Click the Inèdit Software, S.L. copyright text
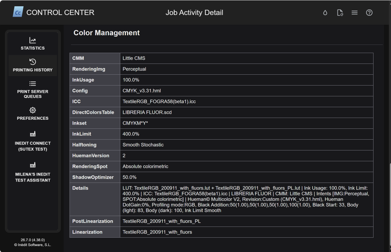Screen dimensions: 391x252 [x=33, y=245]
